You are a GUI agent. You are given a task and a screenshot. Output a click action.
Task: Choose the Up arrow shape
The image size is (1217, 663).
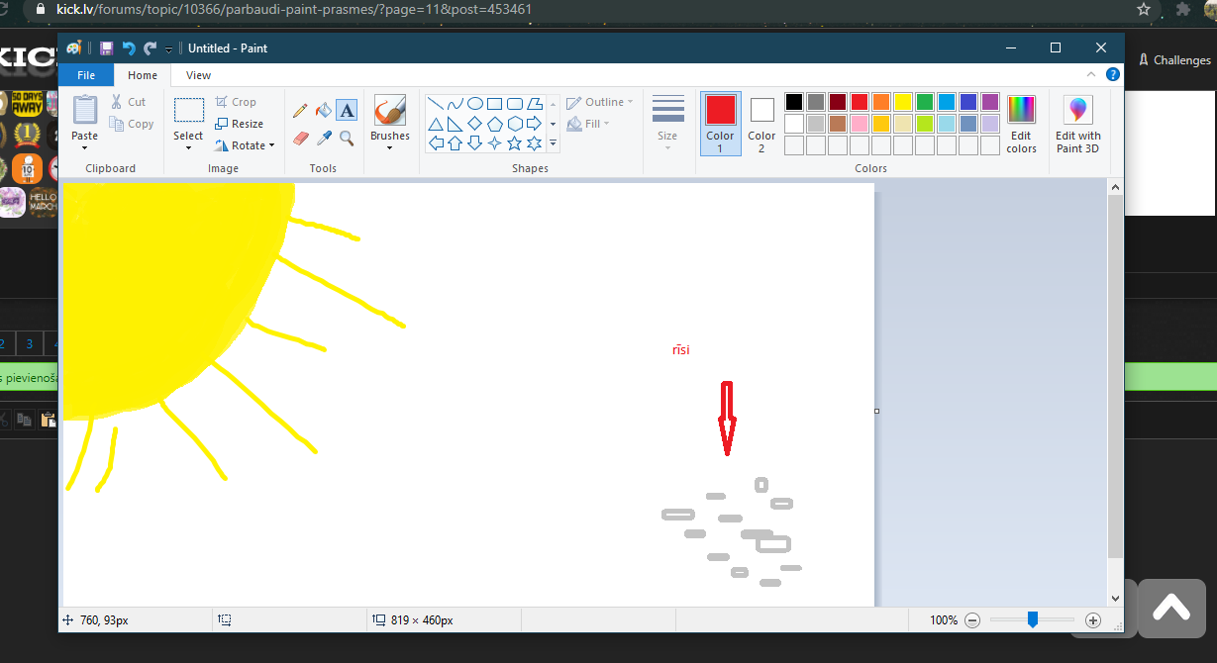[455, 143]
